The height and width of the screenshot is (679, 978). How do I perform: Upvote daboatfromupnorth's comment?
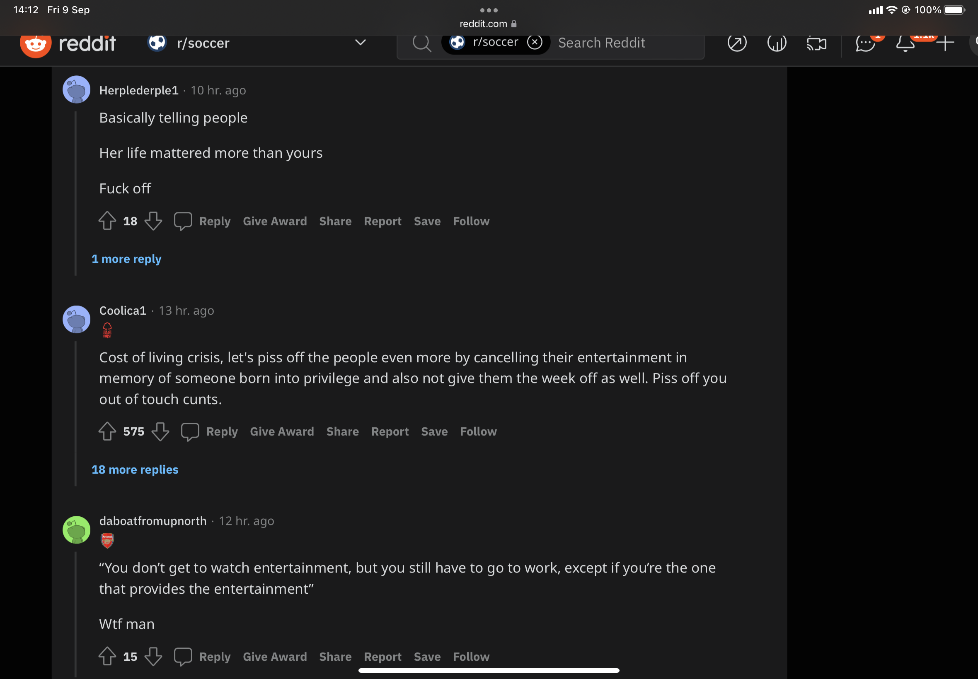point(107,656)
